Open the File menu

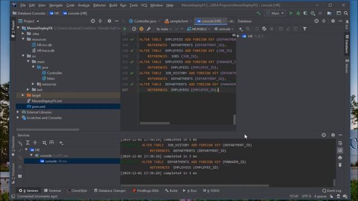[x=23, y=5]
